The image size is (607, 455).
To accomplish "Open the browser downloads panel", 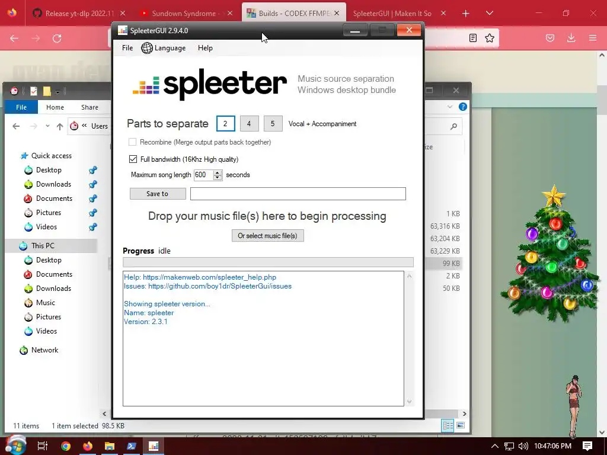I will (571, 38).
